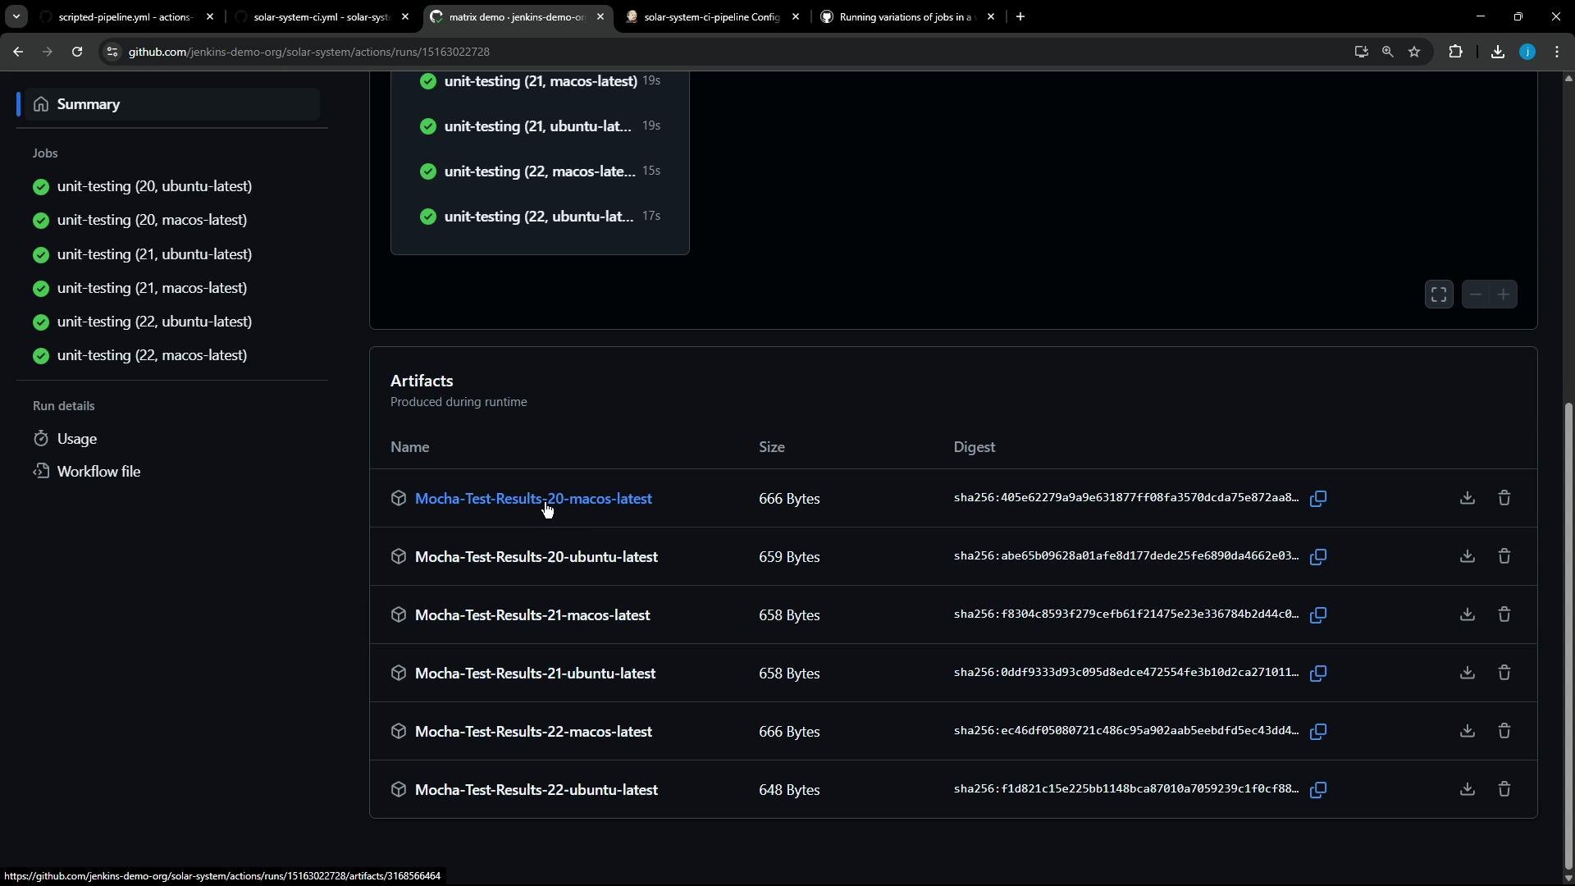Select unit-testing (21, macos-latest) graph node
The image size is (1575, 886).
(x=540, y=81)
